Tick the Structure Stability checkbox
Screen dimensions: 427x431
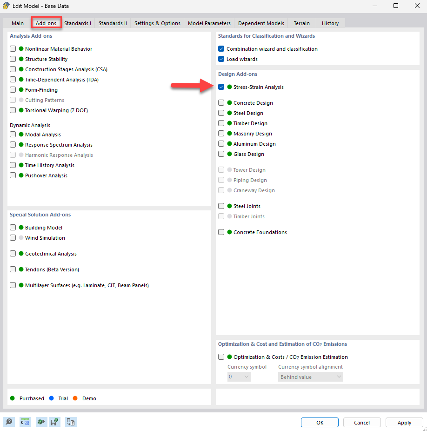[13, 59]
